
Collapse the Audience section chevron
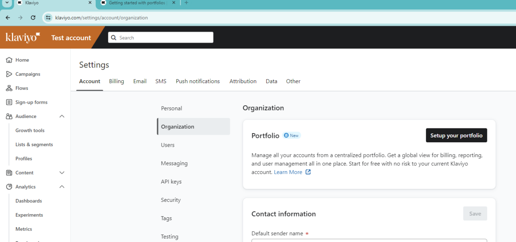tap(62, 116)
